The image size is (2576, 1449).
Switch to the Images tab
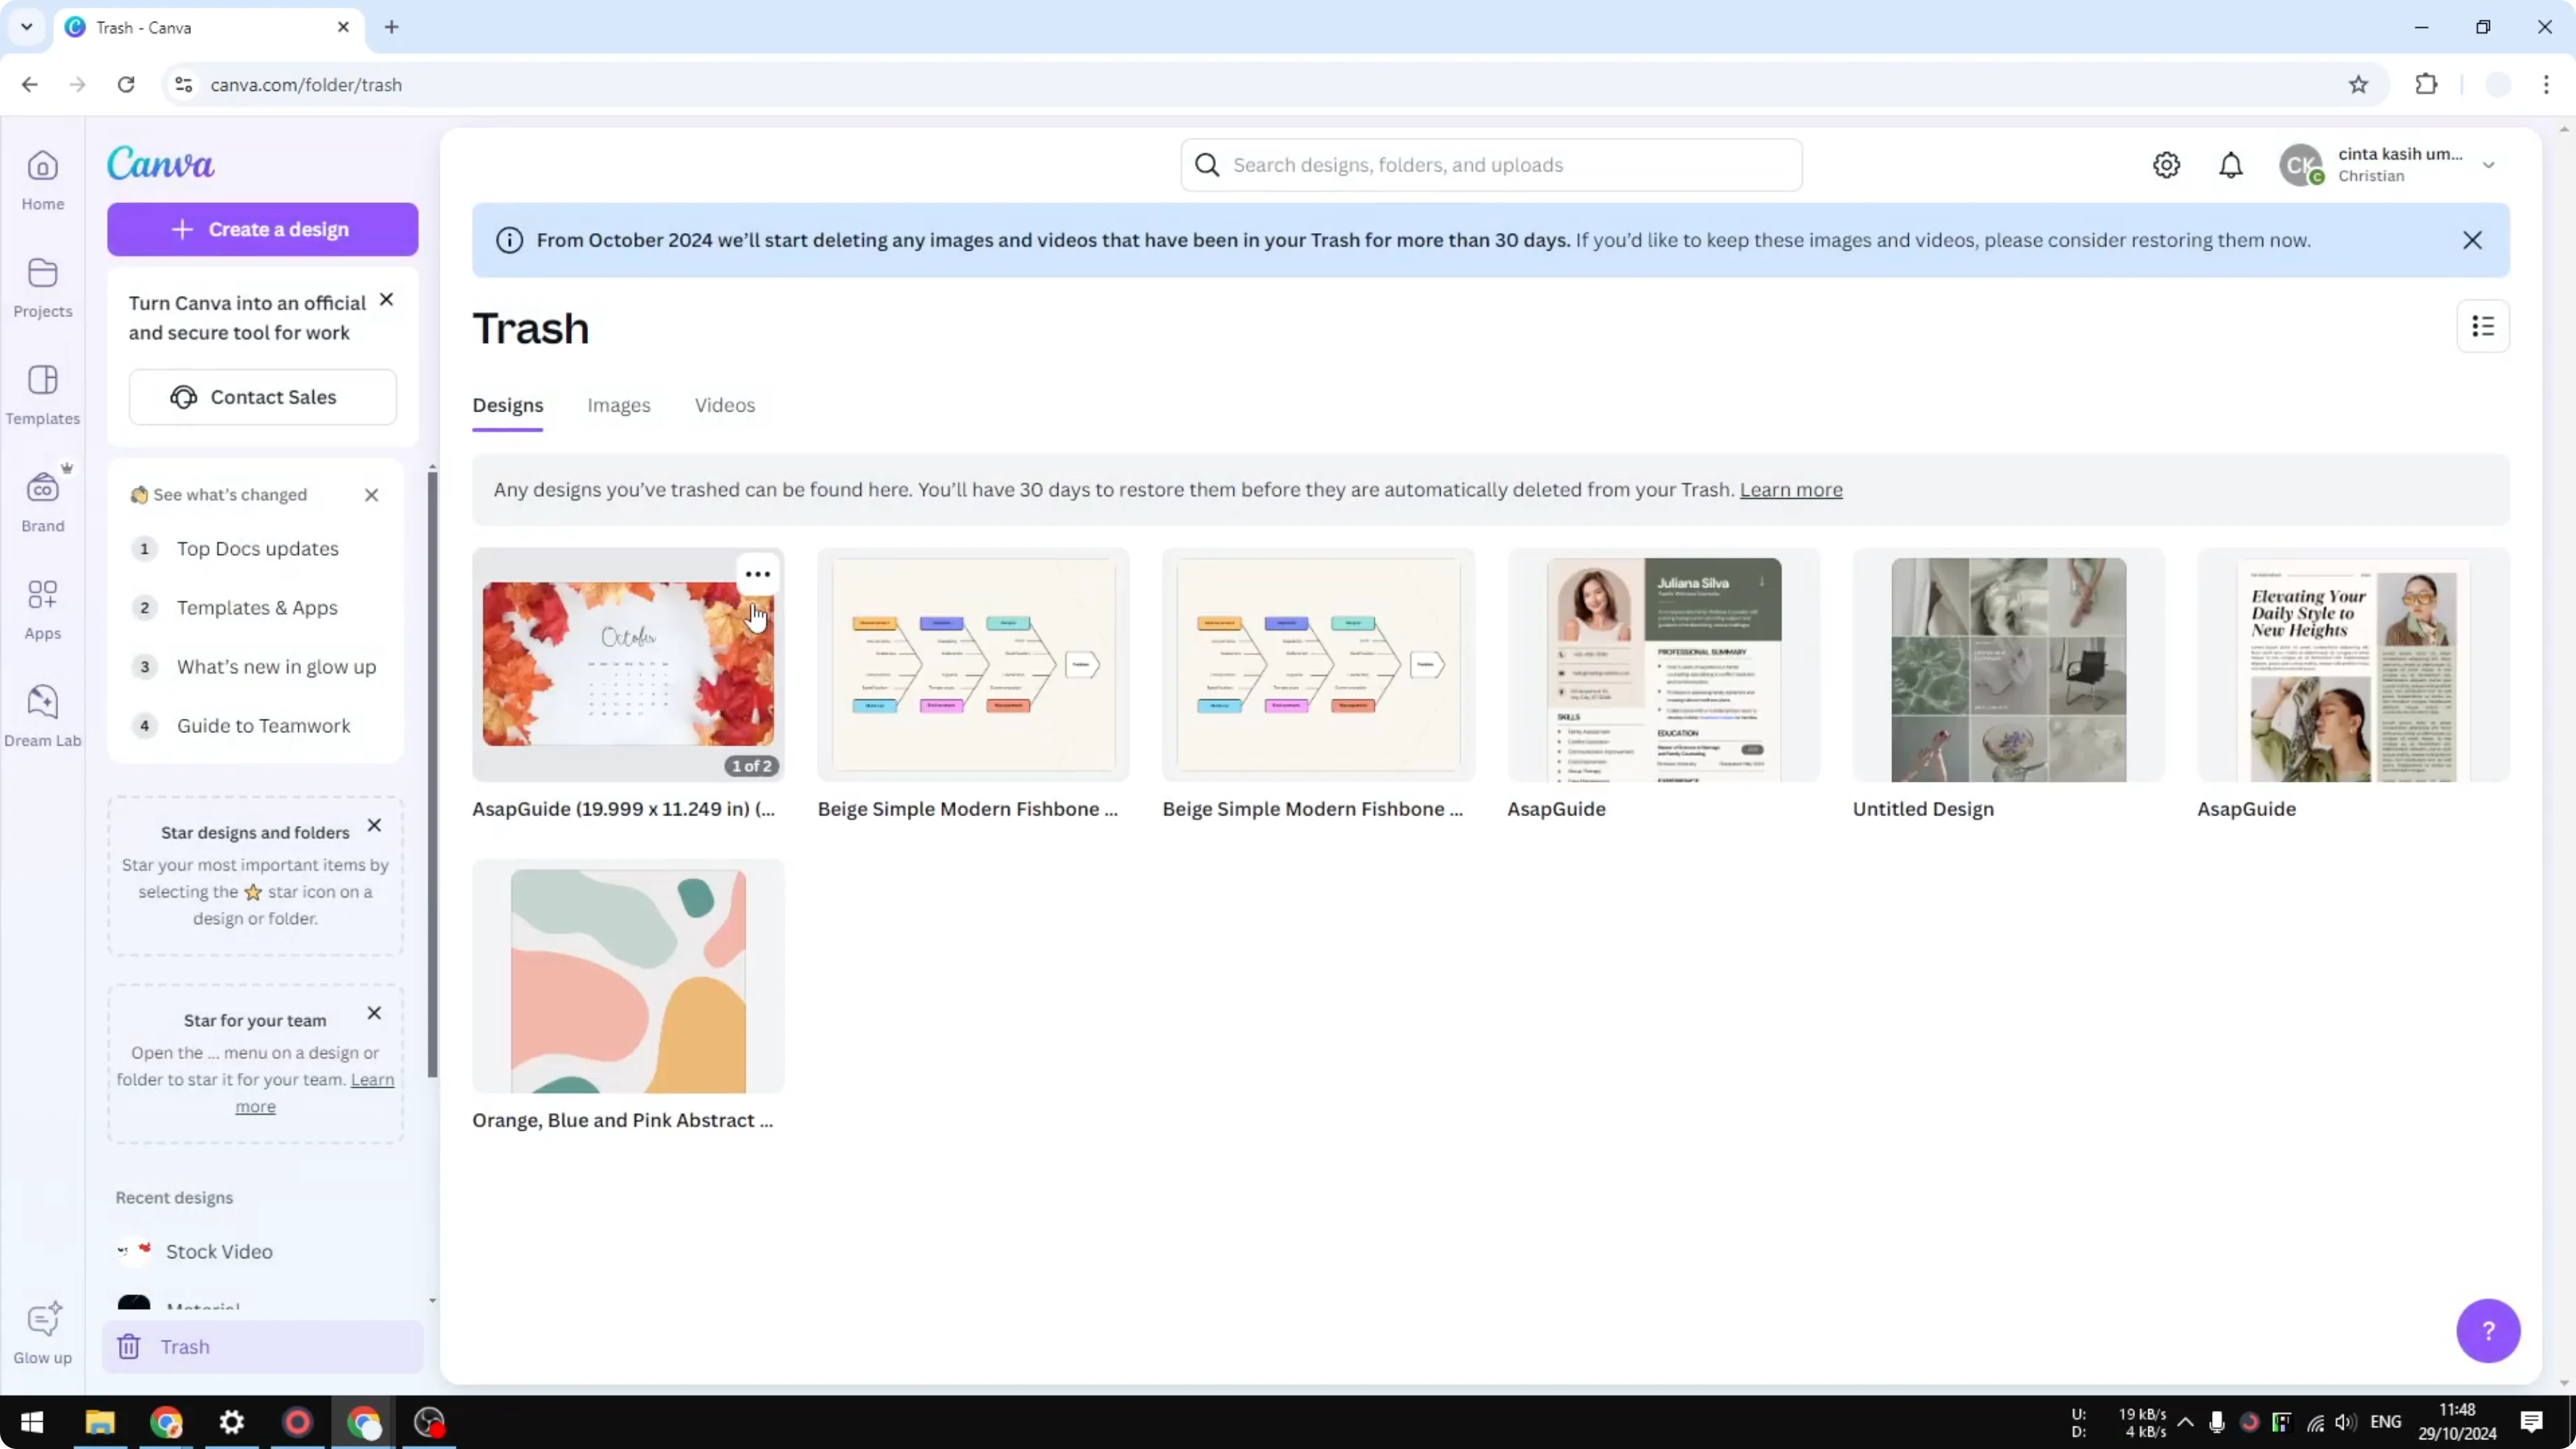point(619,405)
